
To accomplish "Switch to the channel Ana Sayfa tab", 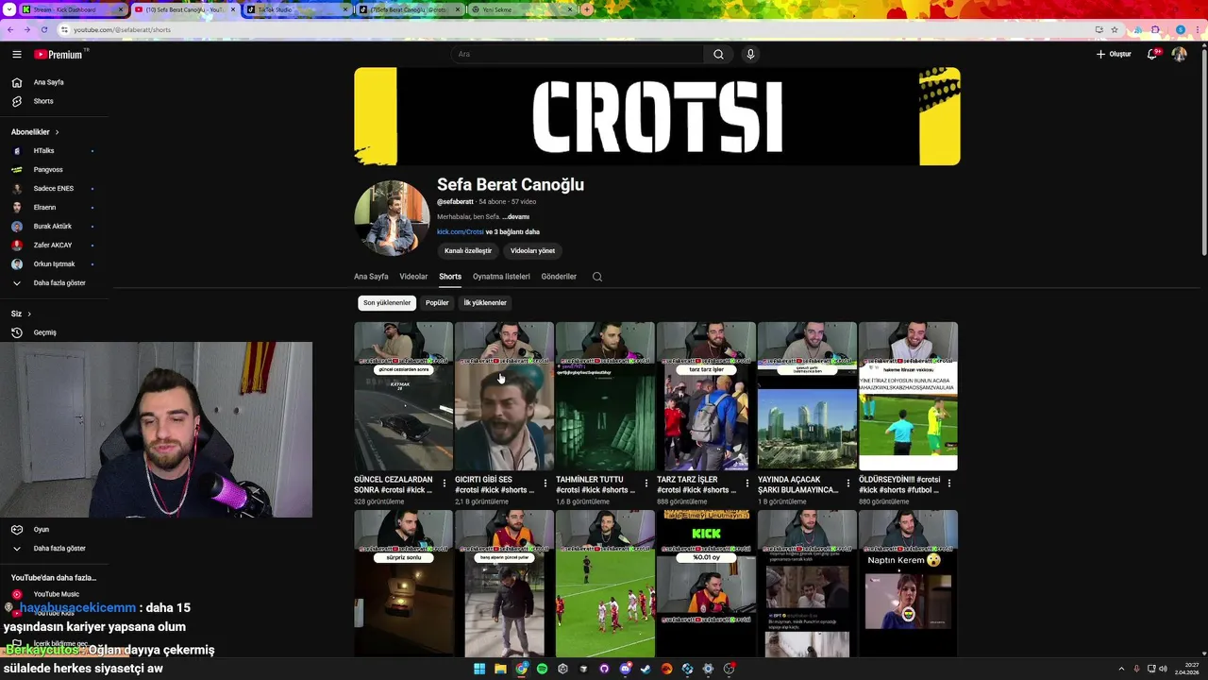I will click(371, 277).
